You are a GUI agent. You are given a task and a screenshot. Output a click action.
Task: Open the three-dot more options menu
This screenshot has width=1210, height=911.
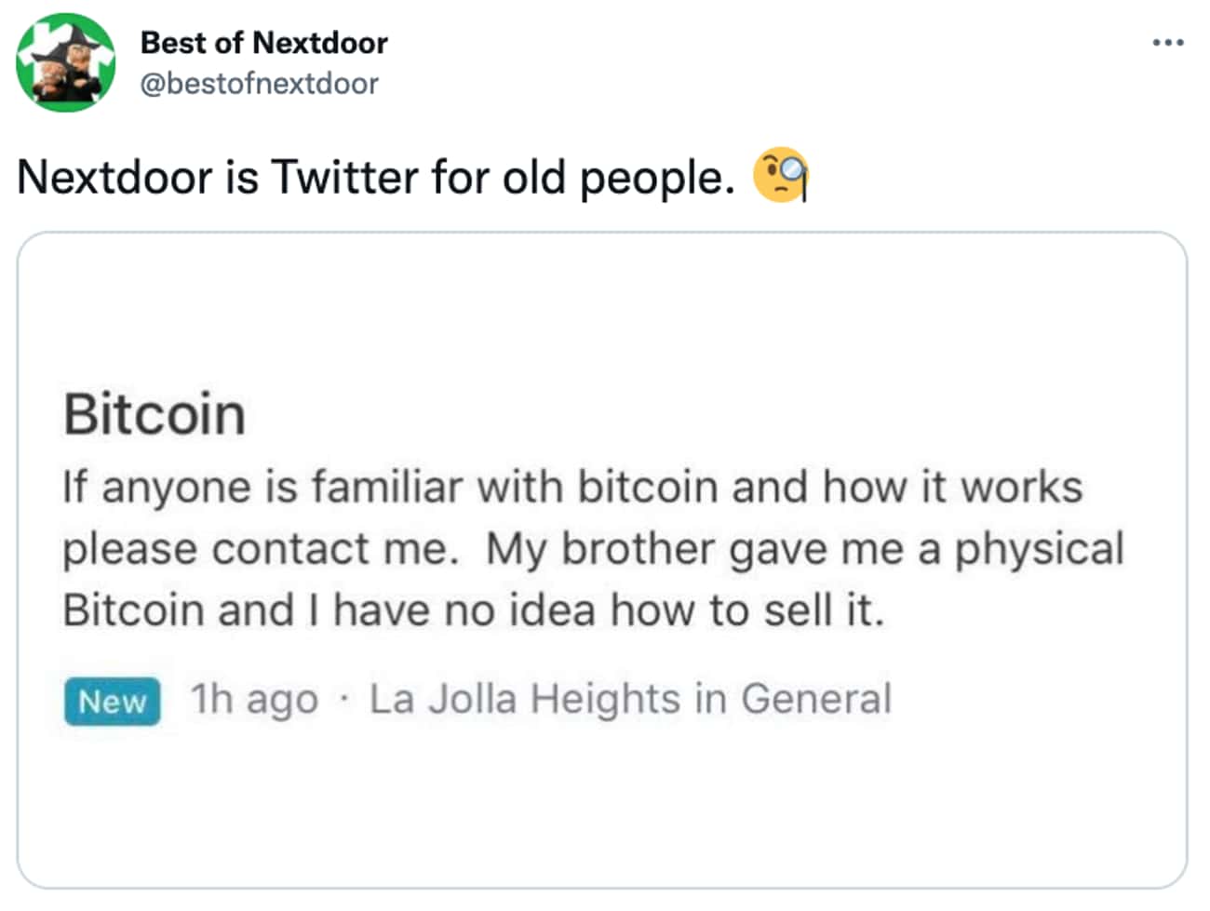1167,43
